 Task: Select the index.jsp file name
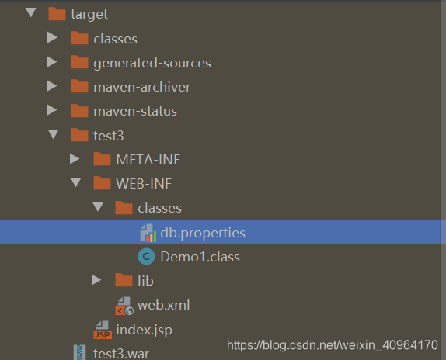point(144,331)
